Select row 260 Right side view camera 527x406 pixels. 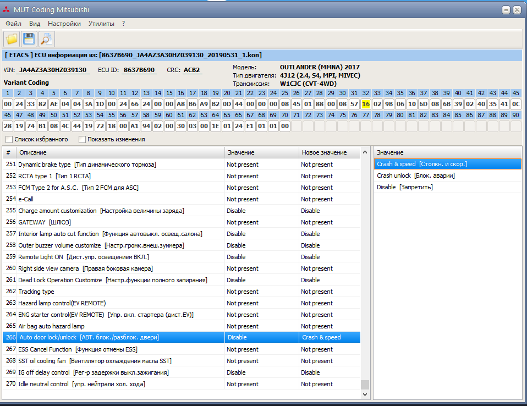182,268
